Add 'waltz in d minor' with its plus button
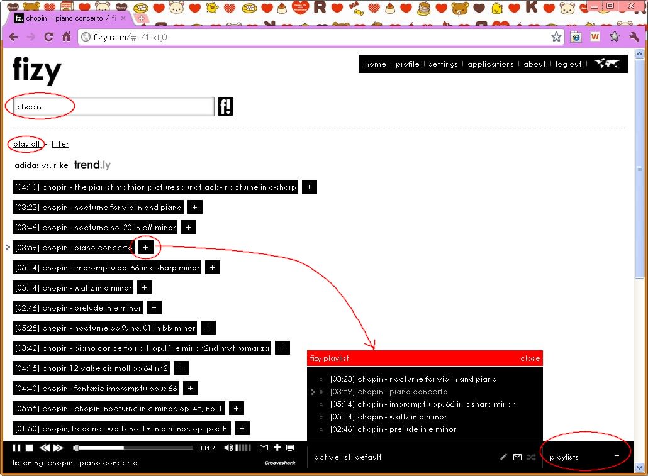The image size is (648, 476). [144, 288]
